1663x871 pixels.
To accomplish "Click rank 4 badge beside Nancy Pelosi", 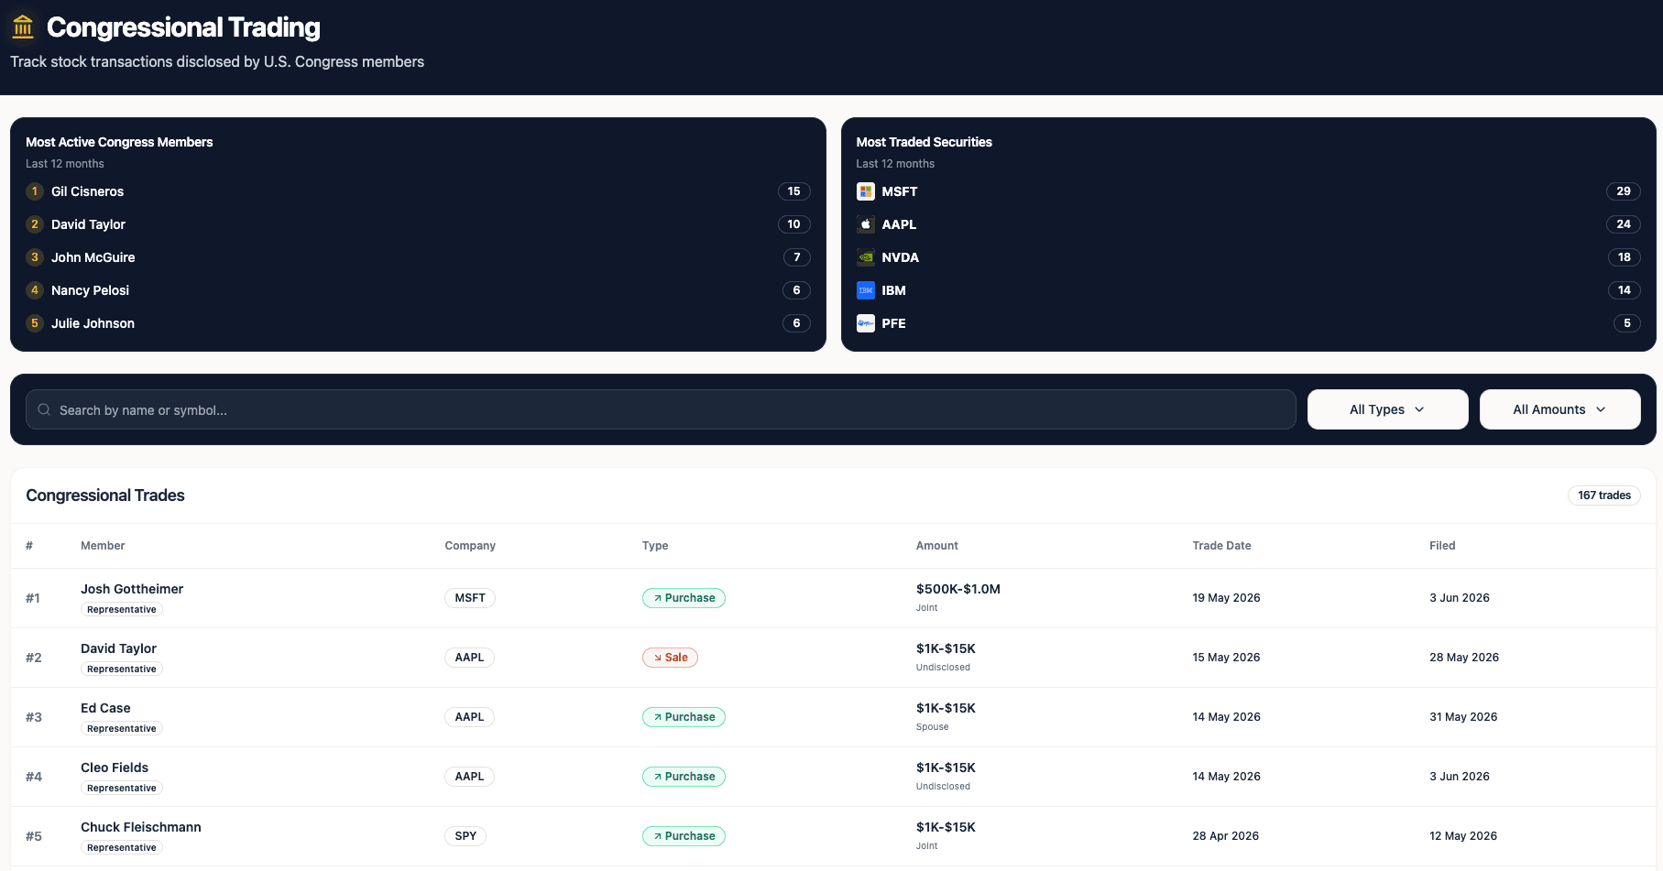I will point(35,290).
